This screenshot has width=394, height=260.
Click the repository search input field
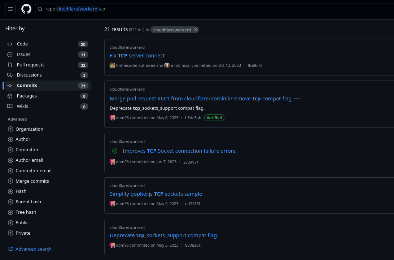[x=144, y=9]
